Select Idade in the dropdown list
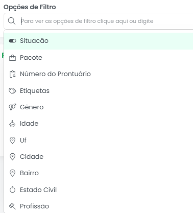The image size is (193, 213). pos(99,124)
